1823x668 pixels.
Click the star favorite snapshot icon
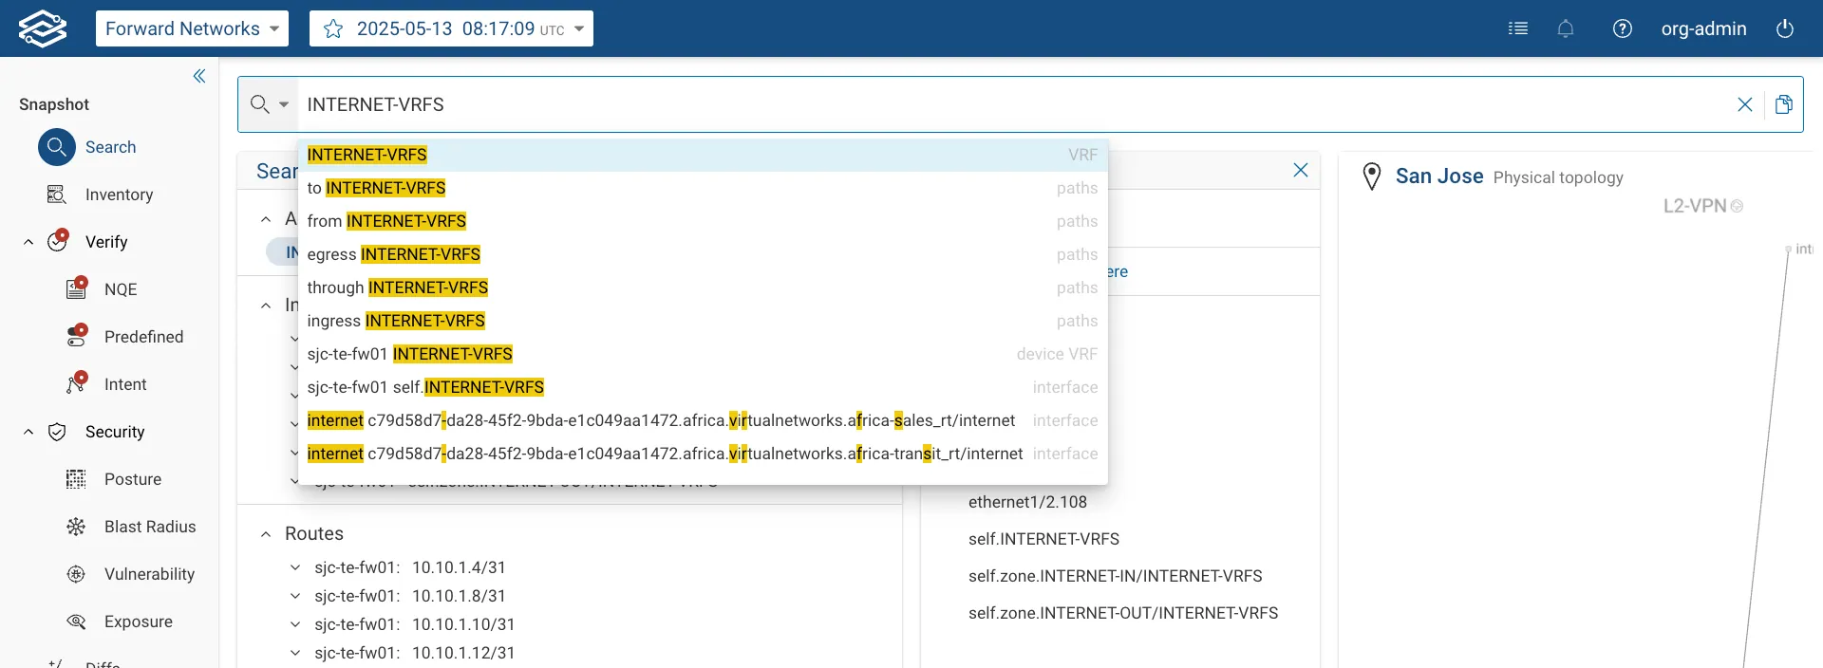(x=333, y=28)
